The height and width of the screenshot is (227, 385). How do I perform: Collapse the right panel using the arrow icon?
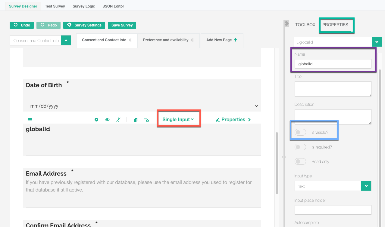click(x=286, y=23)
